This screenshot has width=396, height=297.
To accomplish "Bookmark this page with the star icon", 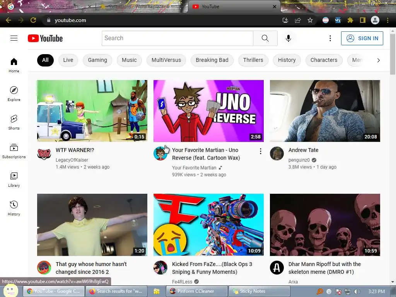I will [x=310, y=20].
